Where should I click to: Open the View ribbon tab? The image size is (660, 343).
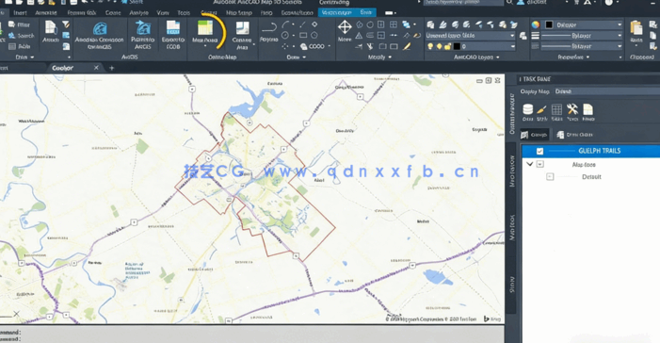(163, 12)
